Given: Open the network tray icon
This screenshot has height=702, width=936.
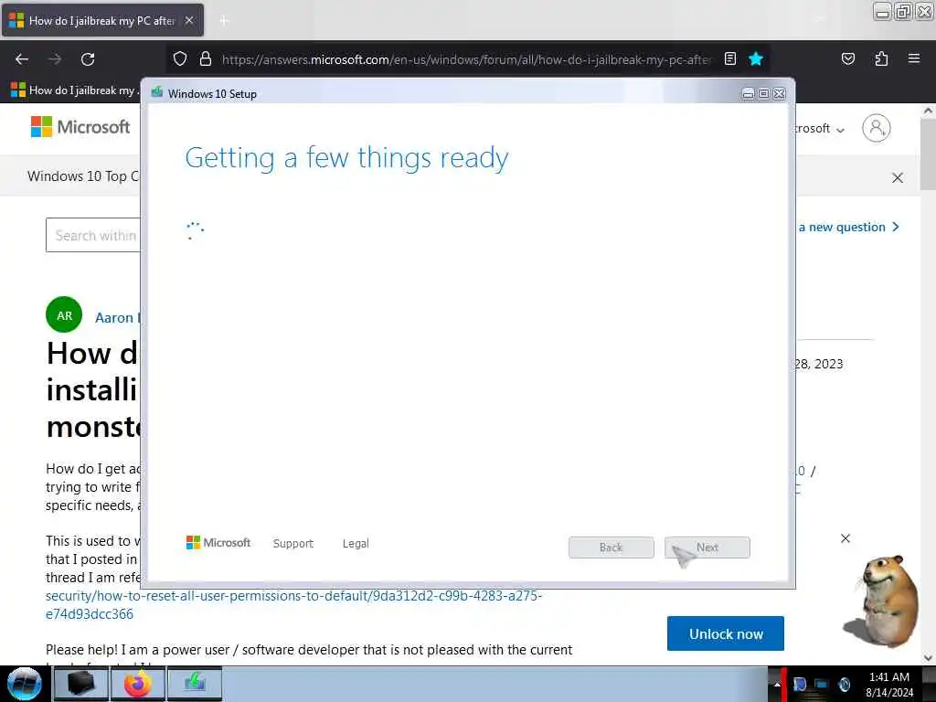Looking at the screenshot, I should pyautogui.click(x=822, y=684).
